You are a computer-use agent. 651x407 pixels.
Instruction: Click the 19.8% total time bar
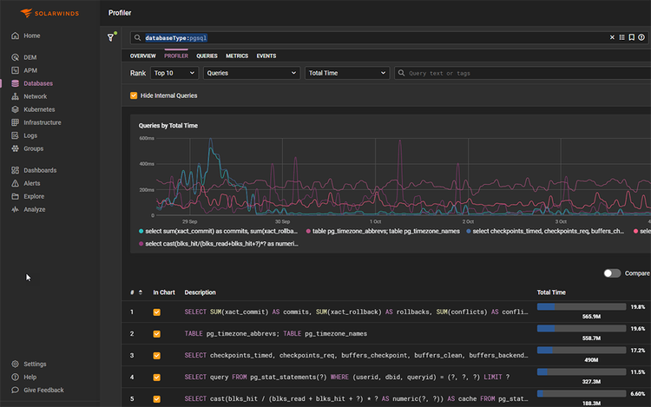pos(582,306)
